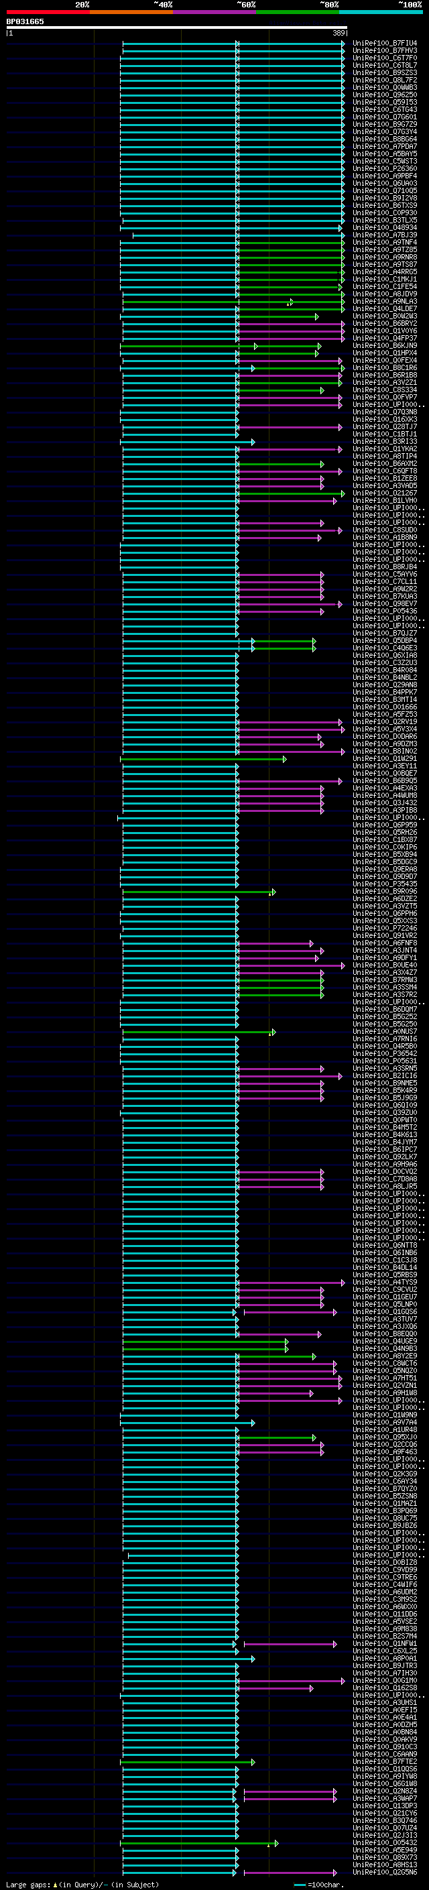
Task: Select hit UniRef100_A9V7A4
Action: [x=384, y=1423]
